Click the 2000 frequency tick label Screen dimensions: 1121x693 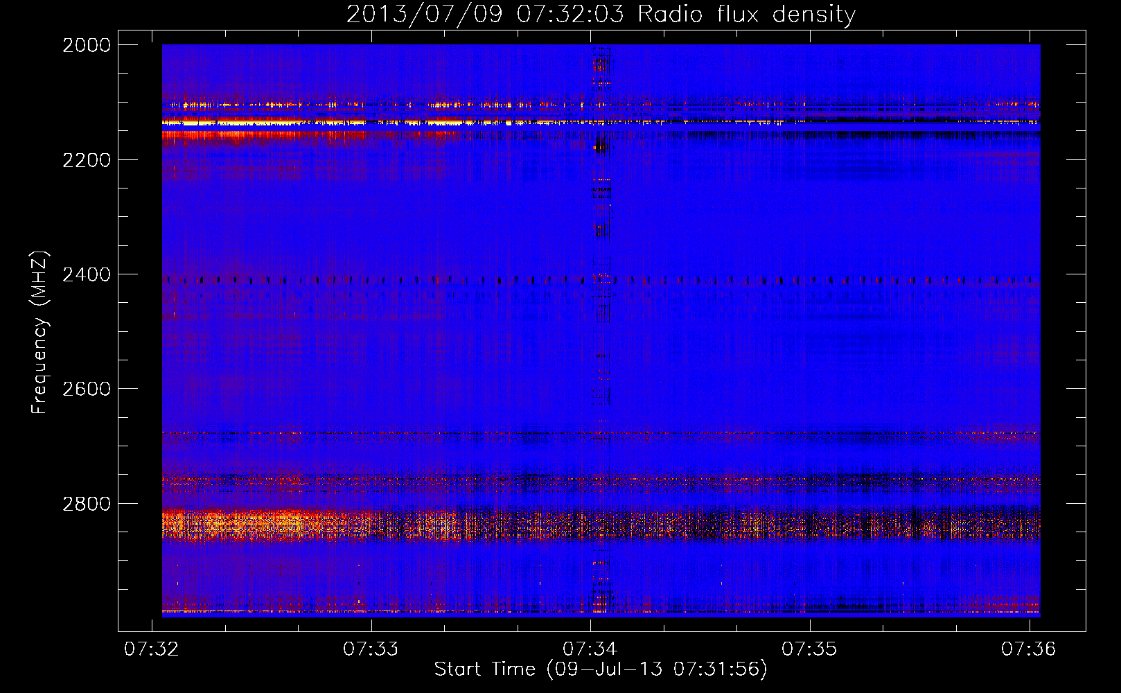point(87,45)
